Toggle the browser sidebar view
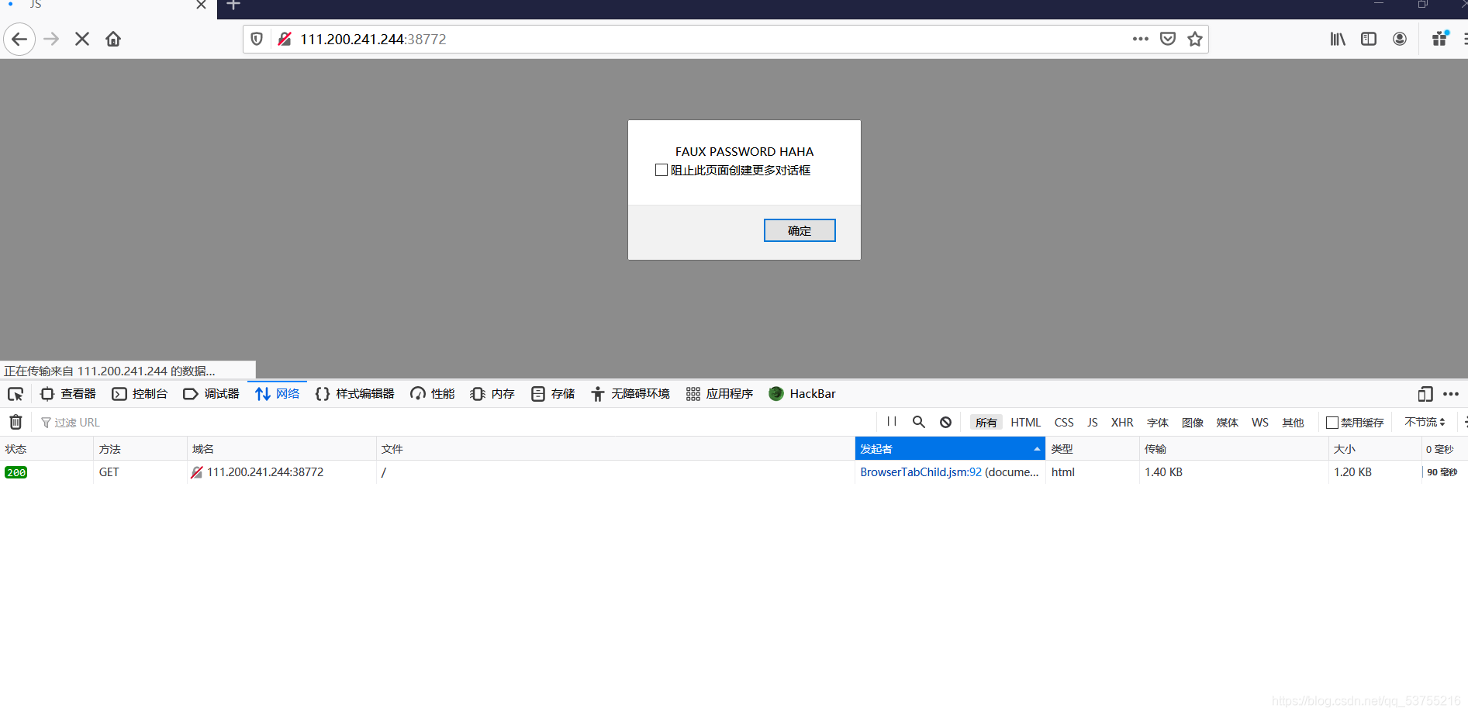This screenshot has width=1468, height=715. tap(1369, 39)
